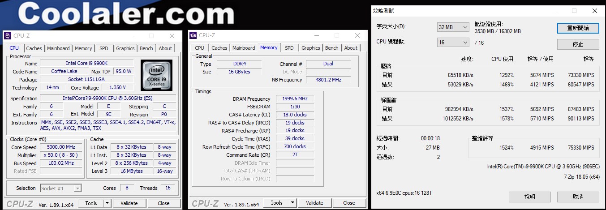Select Mainboard tab in second CPU-Z window
The height and width of the screenshot is (210, 606).
point(244,48)
